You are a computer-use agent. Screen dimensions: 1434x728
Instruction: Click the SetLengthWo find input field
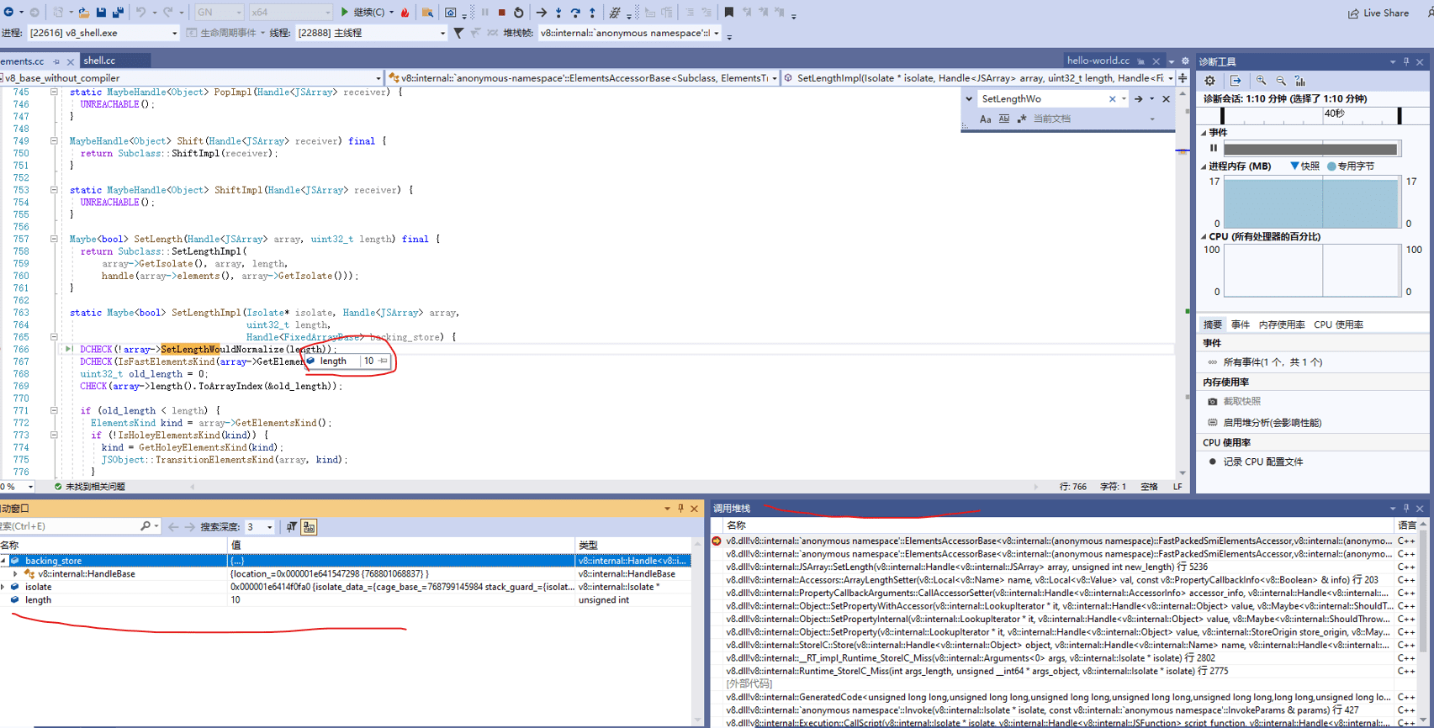[x=1041, y=99]
